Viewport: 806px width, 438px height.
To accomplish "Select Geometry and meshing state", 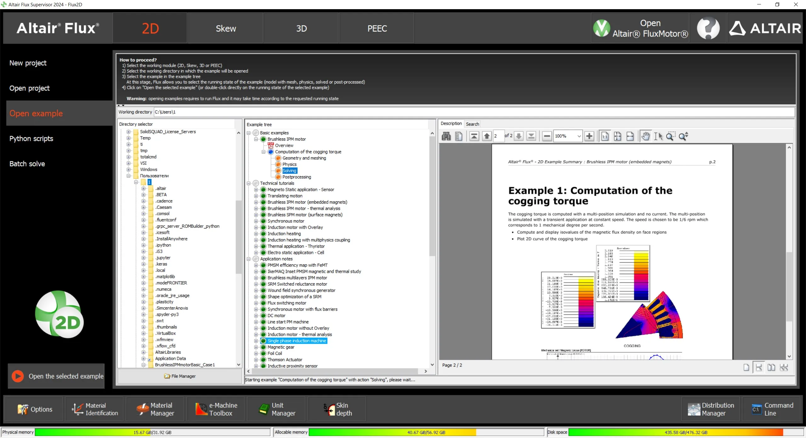I will click(304, 158).
